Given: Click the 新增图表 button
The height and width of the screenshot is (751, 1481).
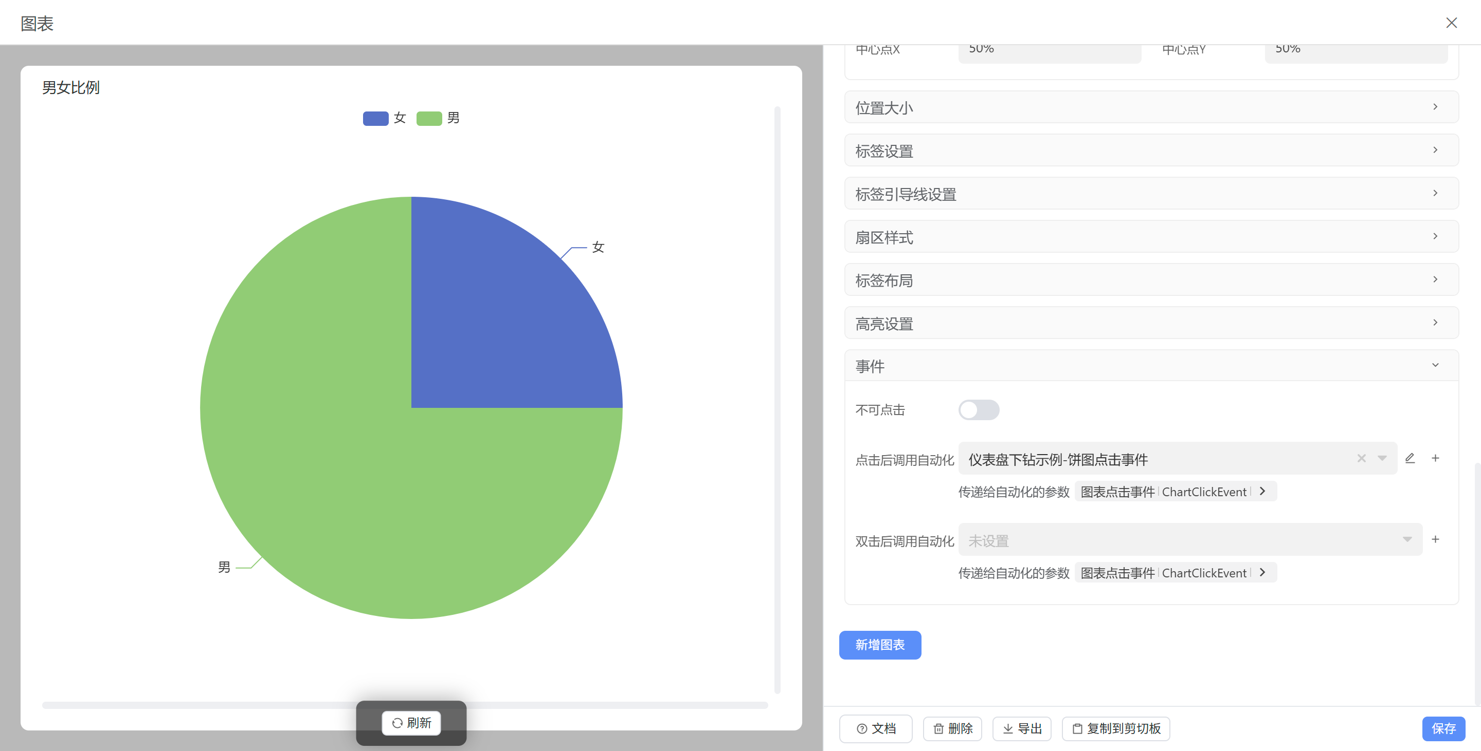Looking at the screenshot, I should (x=880, y=645).
